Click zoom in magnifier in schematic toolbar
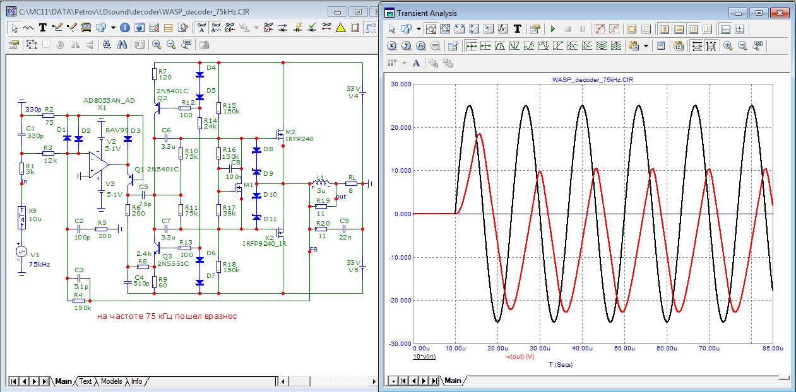 [156, 44]
